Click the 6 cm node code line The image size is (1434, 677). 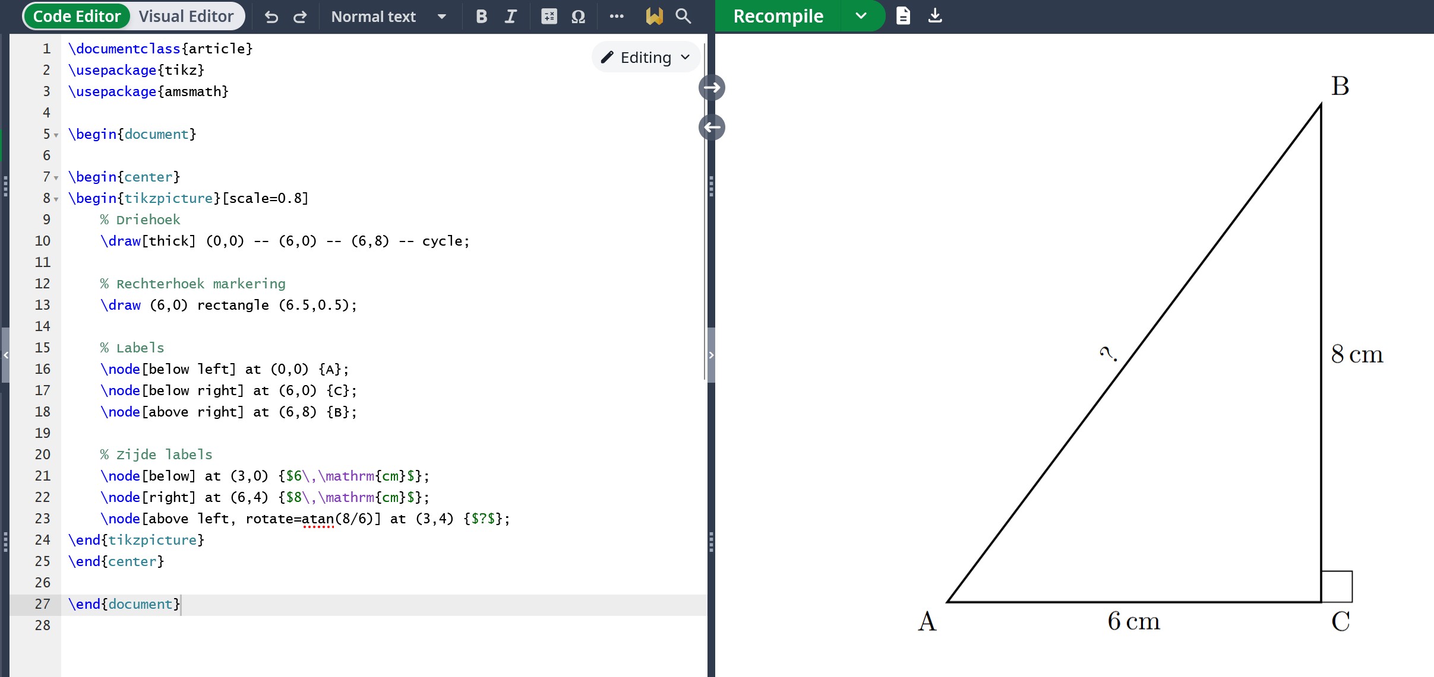[264, 476]
